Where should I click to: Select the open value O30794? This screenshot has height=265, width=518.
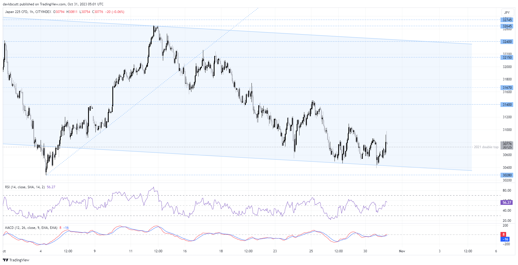(59, 12)
